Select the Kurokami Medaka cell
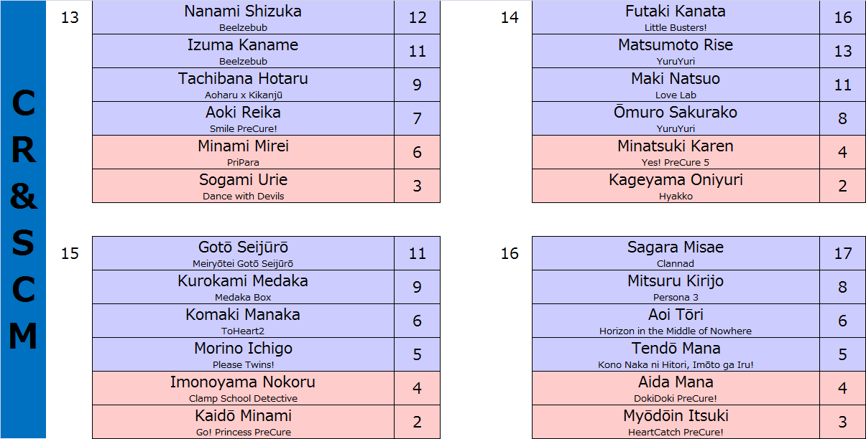Viewport: 866px width, 439px height. pyautogui.click(x=243, y=287)
